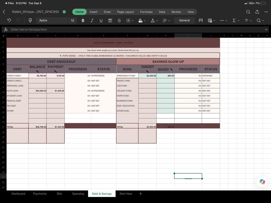Open the Insert ribbon tab
The width and height of the screenshot is (271, 203).
tap(94, 12)
